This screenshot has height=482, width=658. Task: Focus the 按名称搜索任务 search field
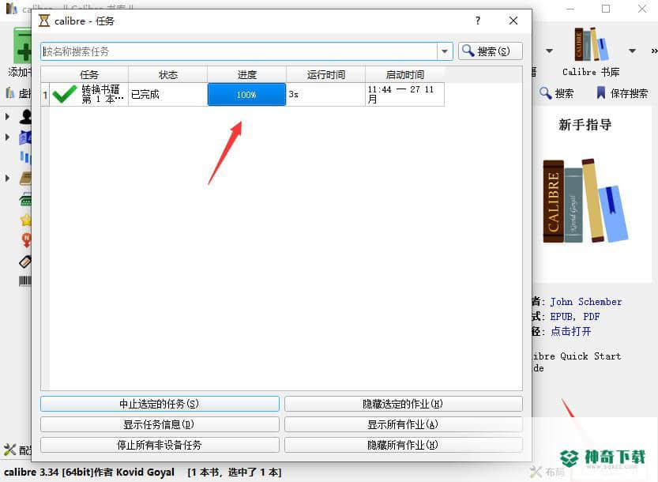pyautogui.click(x=239, y=51)
